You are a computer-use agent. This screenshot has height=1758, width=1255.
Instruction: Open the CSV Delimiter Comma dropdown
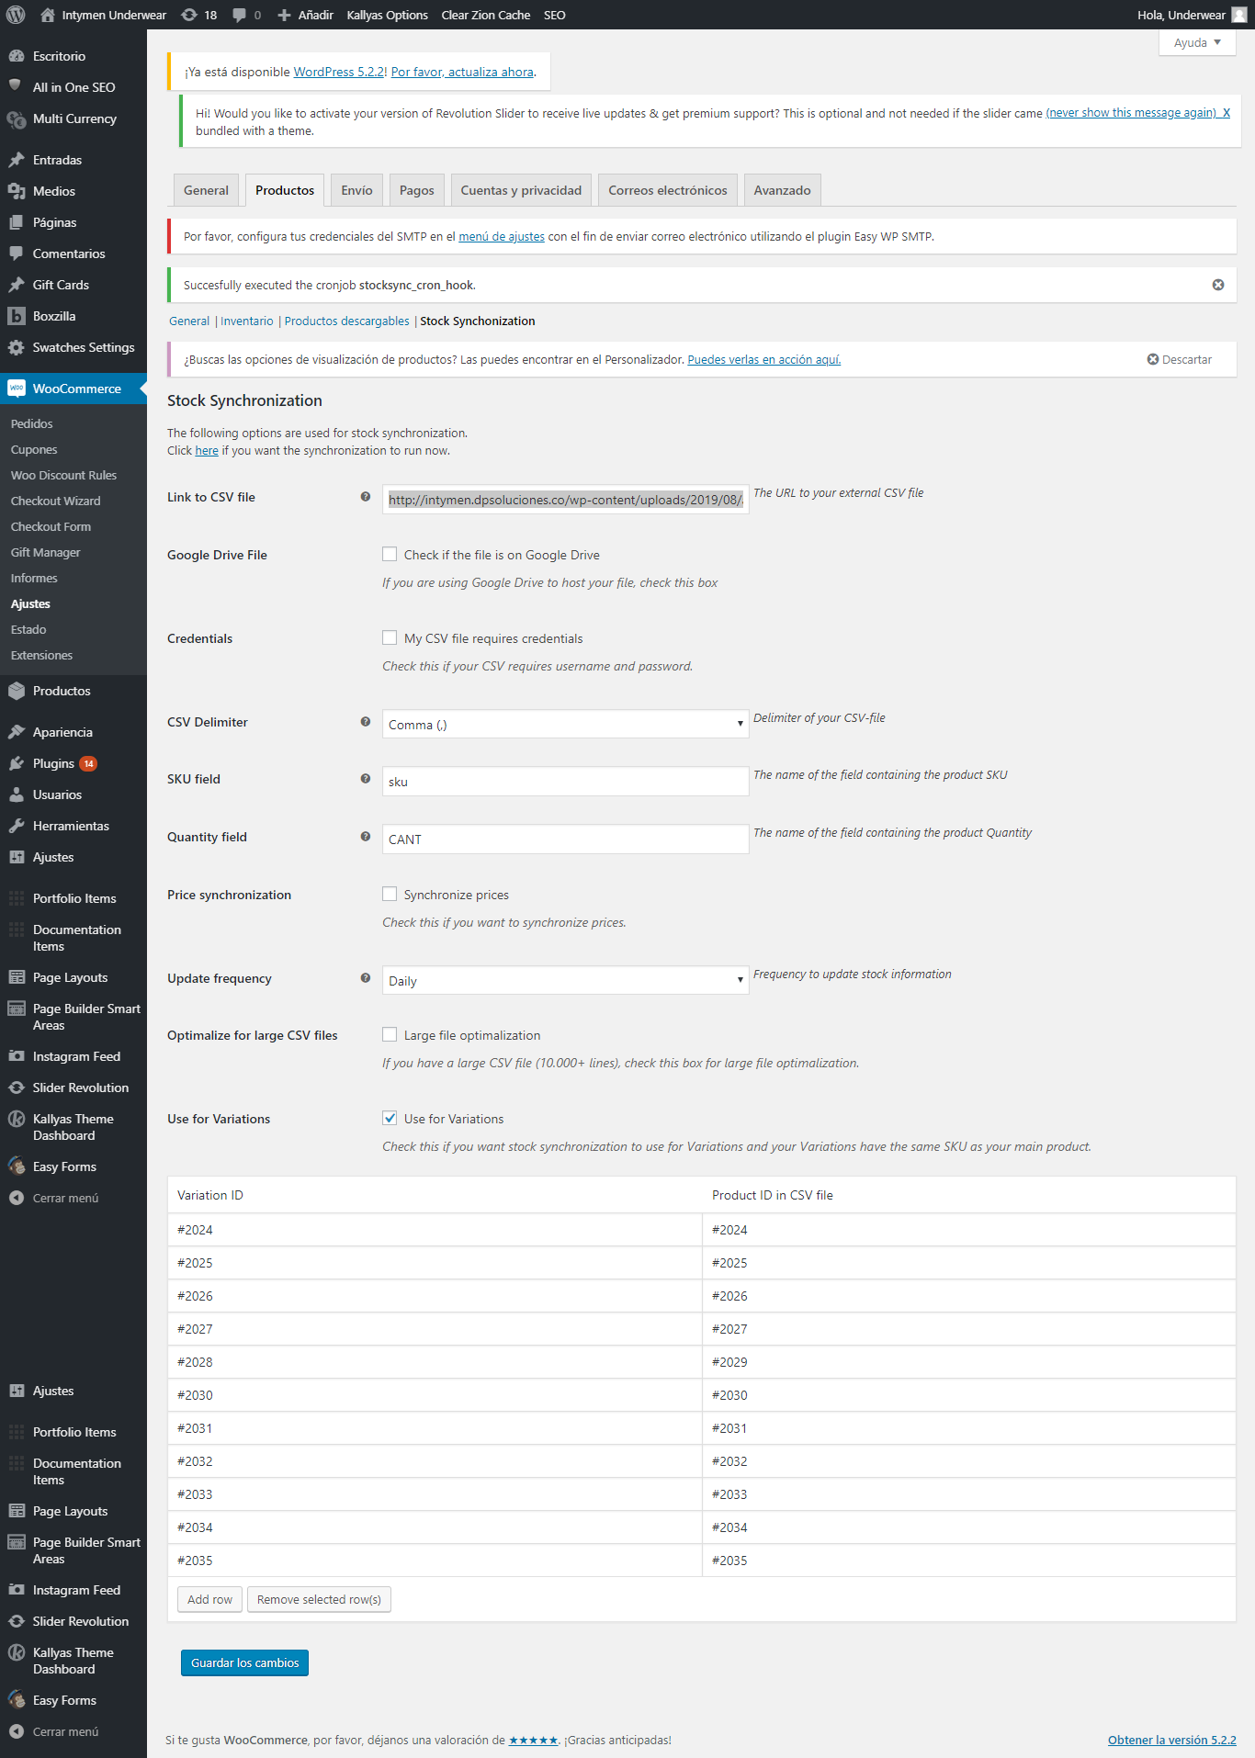[565, 724]
